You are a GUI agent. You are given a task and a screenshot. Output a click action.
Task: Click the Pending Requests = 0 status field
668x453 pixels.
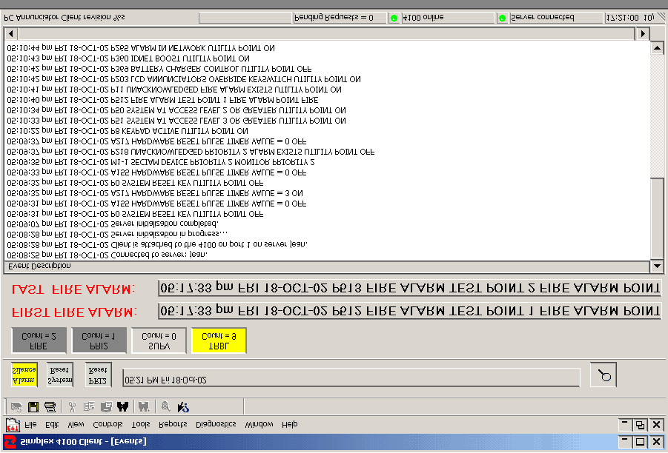[x=340, y=18]
